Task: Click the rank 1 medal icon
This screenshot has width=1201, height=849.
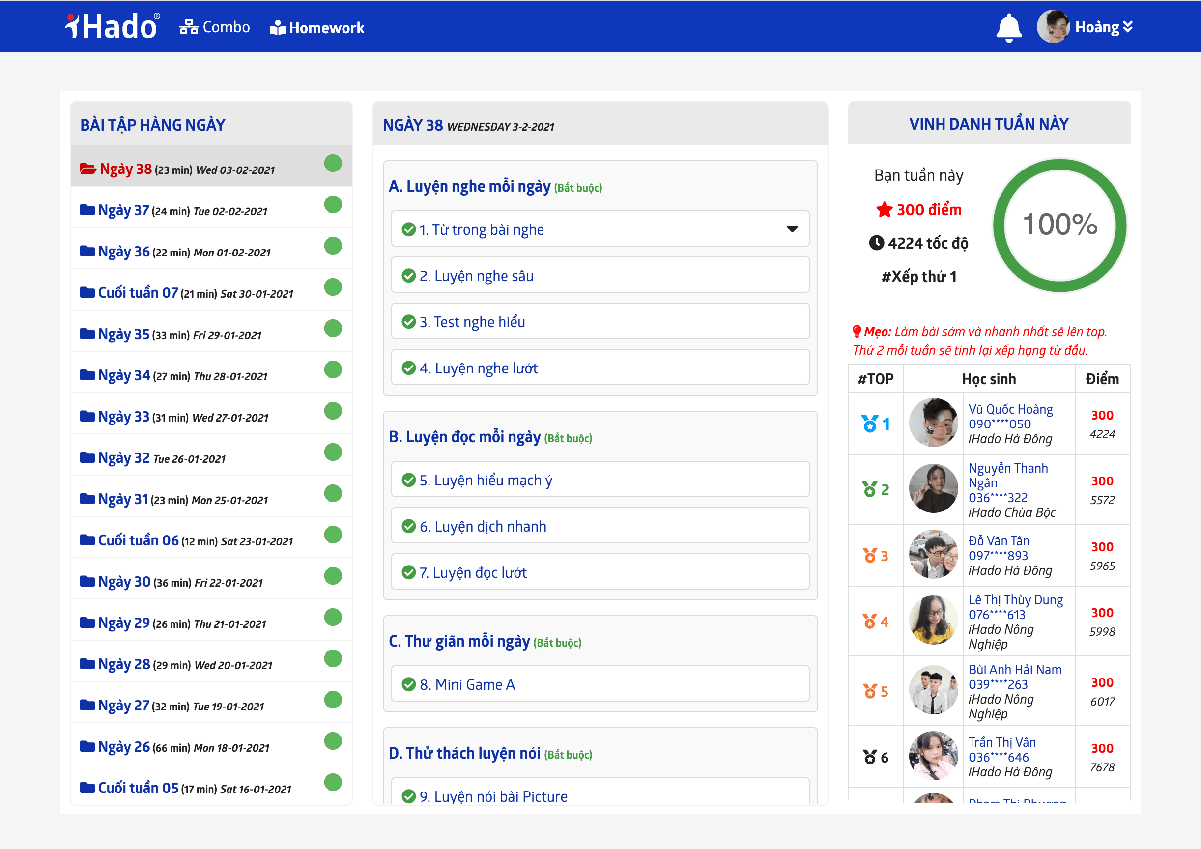Action: [x=870, y=424]
